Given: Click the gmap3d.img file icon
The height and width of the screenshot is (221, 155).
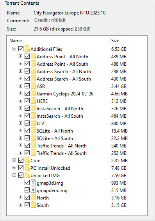Looking at the screenshot, I should tap(33, 183).
